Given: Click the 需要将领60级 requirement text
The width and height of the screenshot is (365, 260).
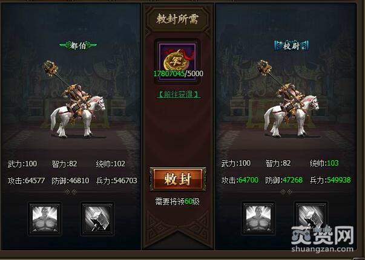Looking at the screenshot, I should point(177,201).
